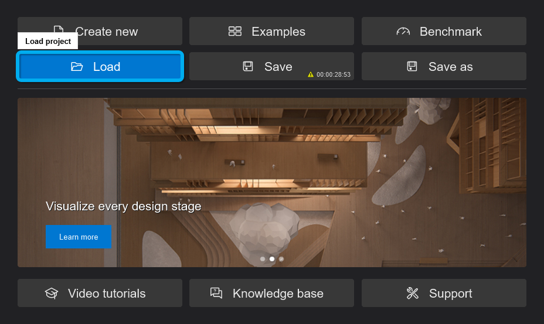Open the Knowledge base text label
The height and width of the screenshot is (324, 544).
pos(278,294)
